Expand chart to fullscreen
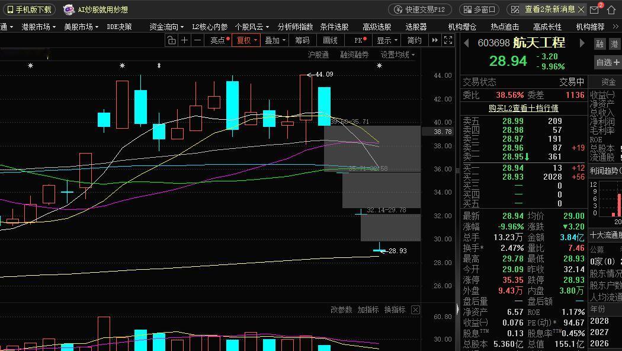Viewport: 622px width, 351px height. pos(448,40)
